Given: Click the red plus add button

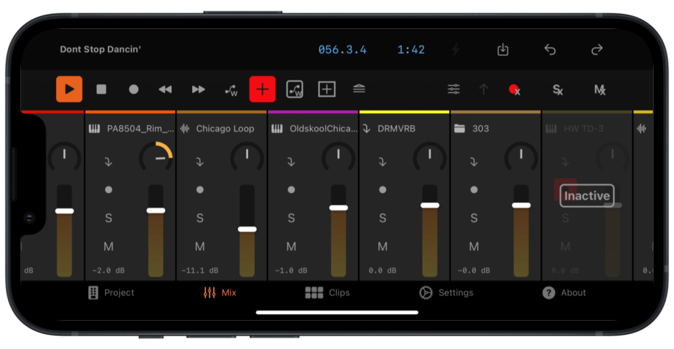Looking at the screenshot, I should (262, 90).
